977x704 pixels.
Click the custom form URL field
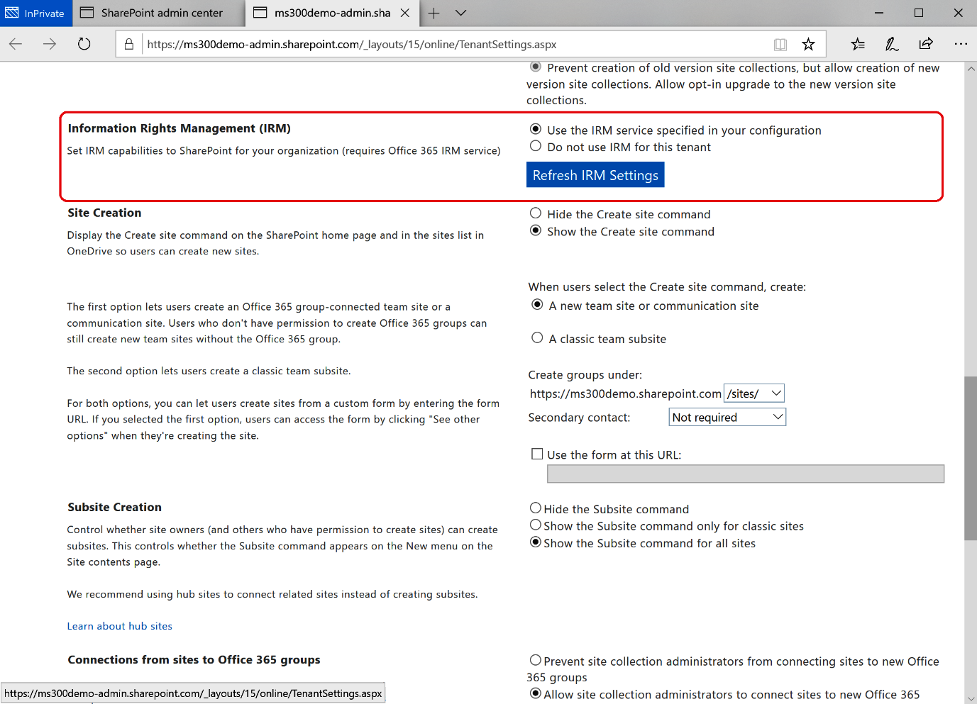746,474
